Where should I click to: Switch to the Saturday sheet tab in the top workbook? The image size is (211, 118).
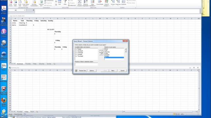point(42,64)
